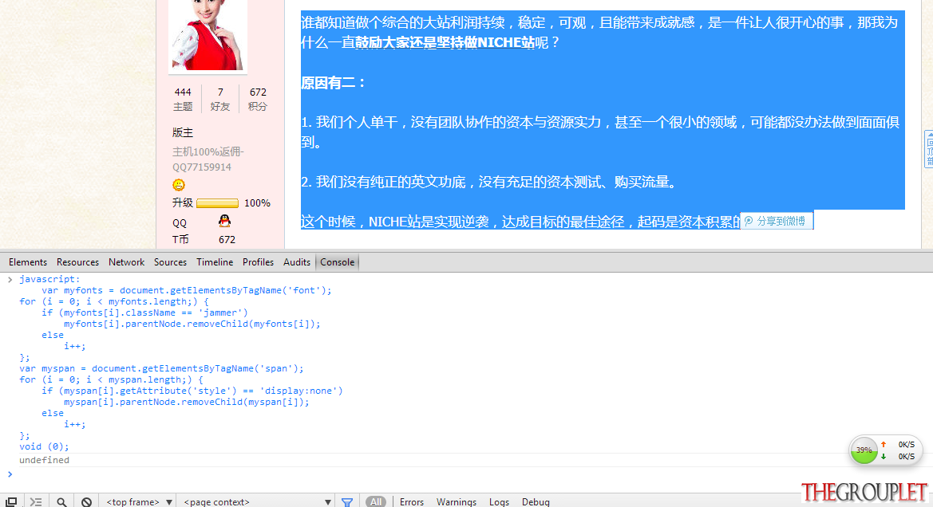Open the page context dropdown
This screenshot has height=507, width=933.
pyautogui.click(x=257, y=501)
